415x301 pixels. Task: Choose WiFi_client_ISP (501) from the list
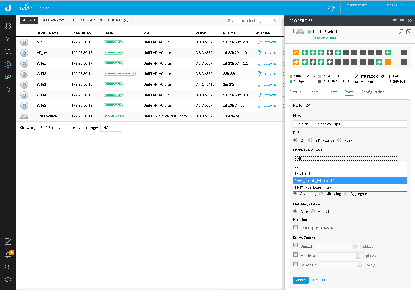[350, 180]
